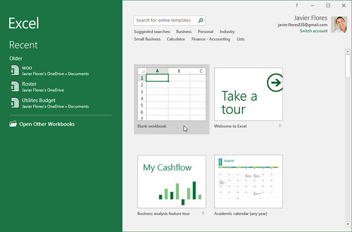Click Javier Flores profile picture
The height and width of the screenshot is (232, 352).
point(339,24)
